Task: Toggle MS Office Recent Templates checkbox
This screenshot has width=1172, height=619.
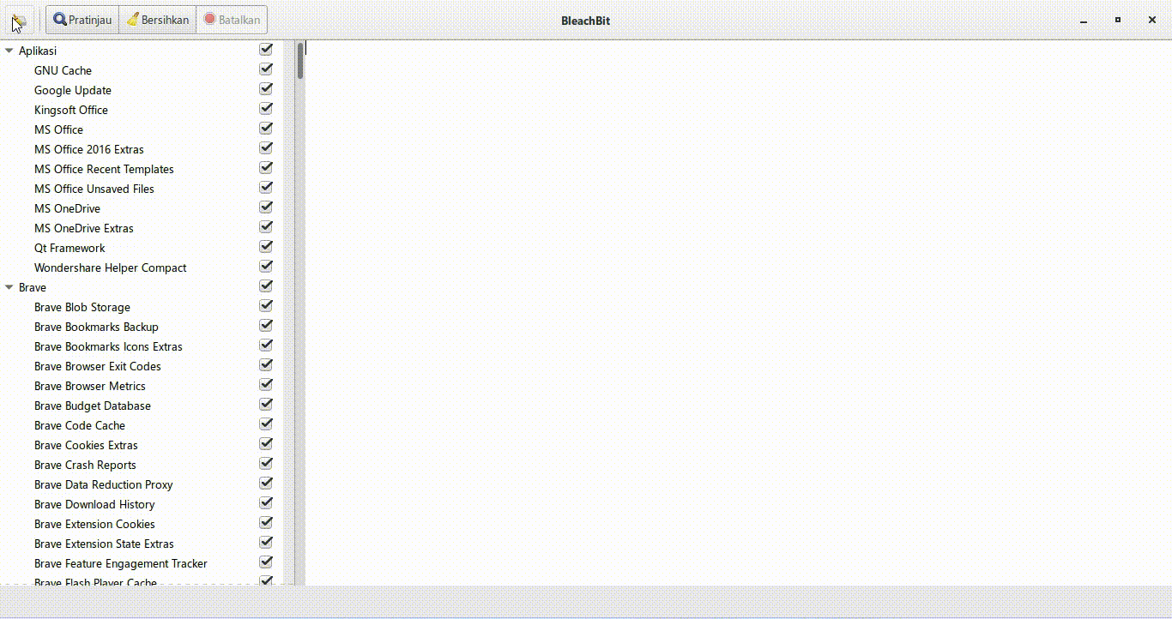Action: [266, 168]
